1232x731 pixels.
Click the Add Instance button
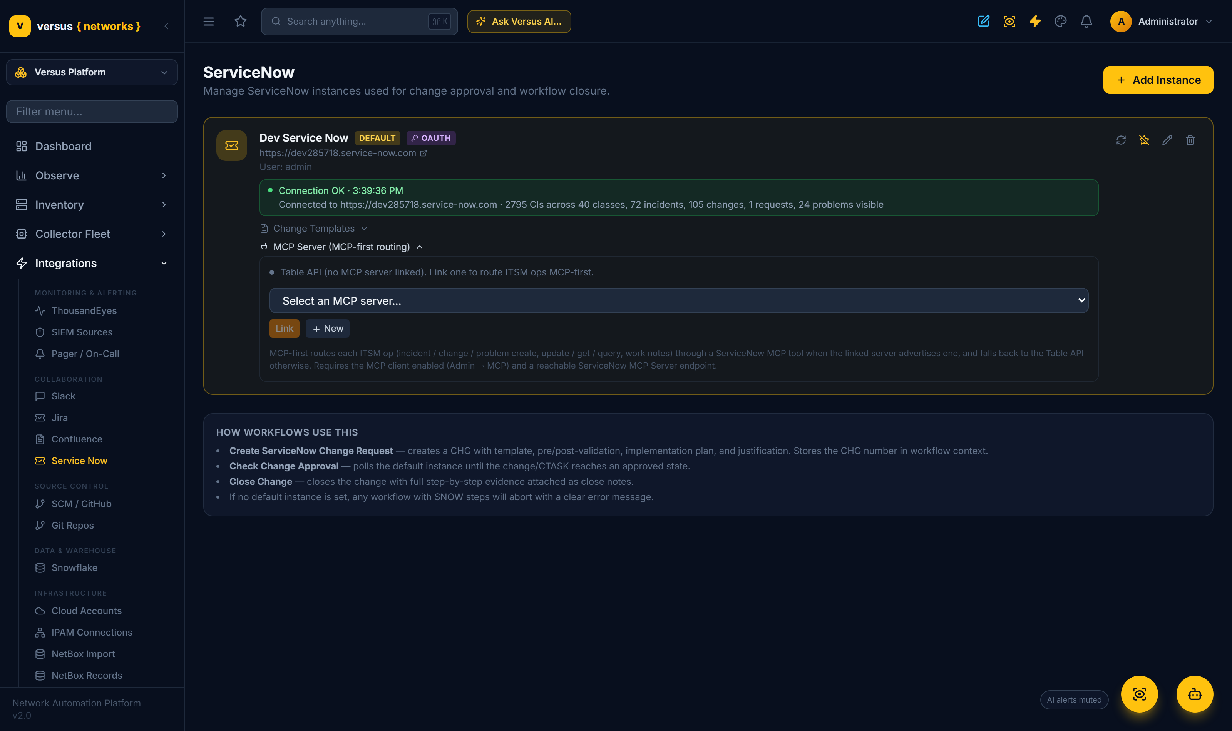click(1158, 80)
